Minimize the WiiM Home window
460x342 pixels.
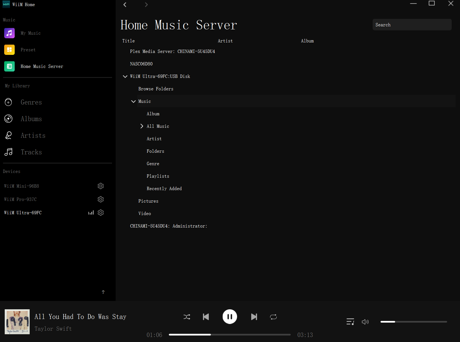click(413, 3)
